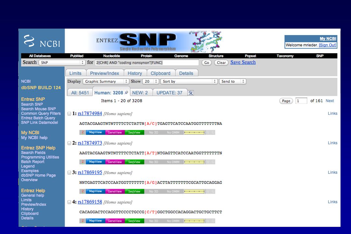This screenshot has width=351, height=234.
Task: Switch to the Limits tab
Action: pyautogui.click(x=75, y=73)
